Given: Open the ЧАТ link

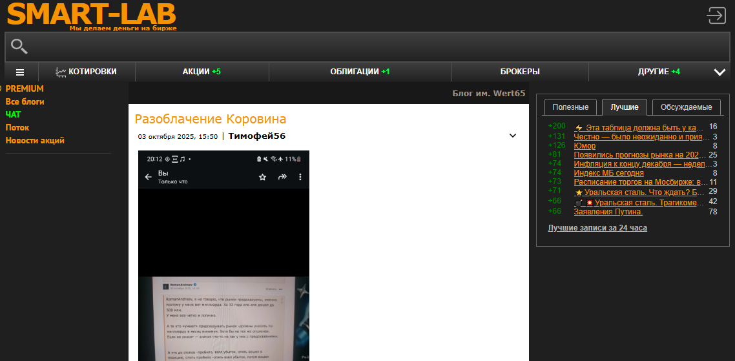Looking at the screenshot, I should 13,114.
